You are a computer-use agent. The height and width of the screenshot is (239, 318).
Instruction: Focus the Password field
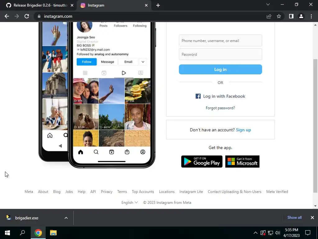[x=220, y=54]
